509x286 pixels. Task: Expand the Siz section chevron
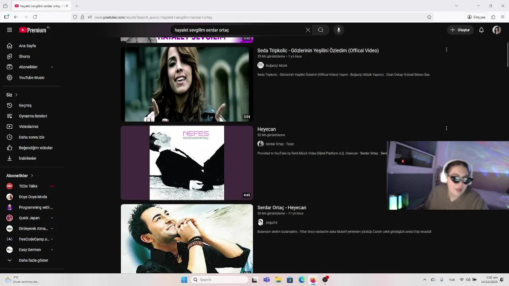tap(16, 95)
